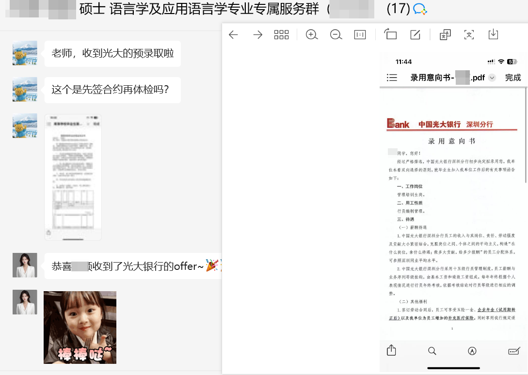Expand the PDF filename dropdown chevron
The image size is (528, 375).
point(492,78)
